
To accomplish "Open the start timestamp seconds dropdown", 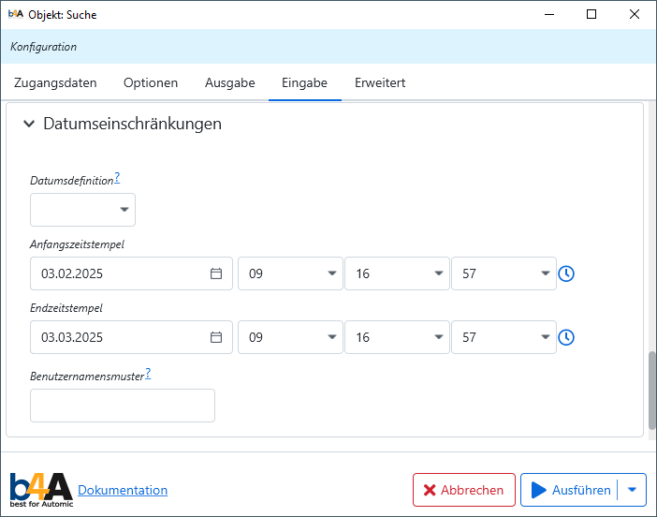I will pos(504,273).
